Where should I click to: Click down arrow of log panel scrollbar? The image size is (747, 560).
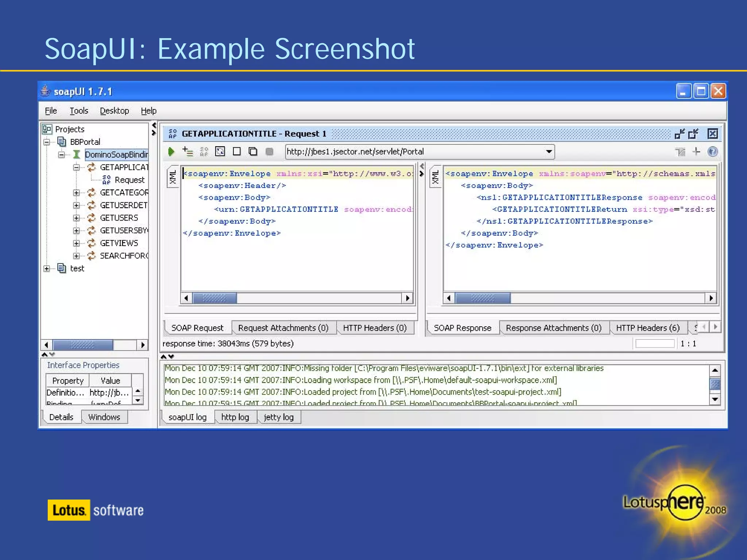715,399
